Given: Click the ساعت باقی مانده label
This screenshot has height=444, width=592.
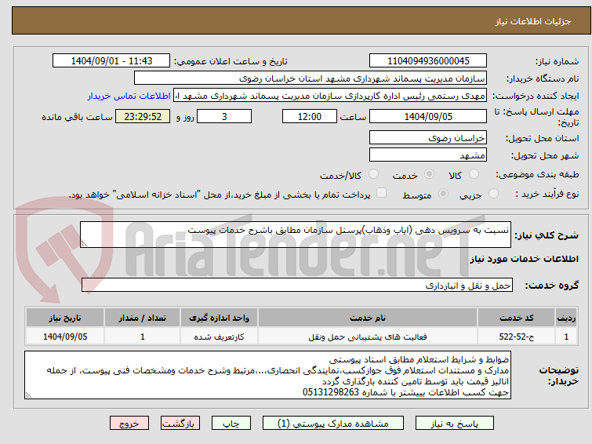Looking at the screenshot, I should click(x=77, y=117).
